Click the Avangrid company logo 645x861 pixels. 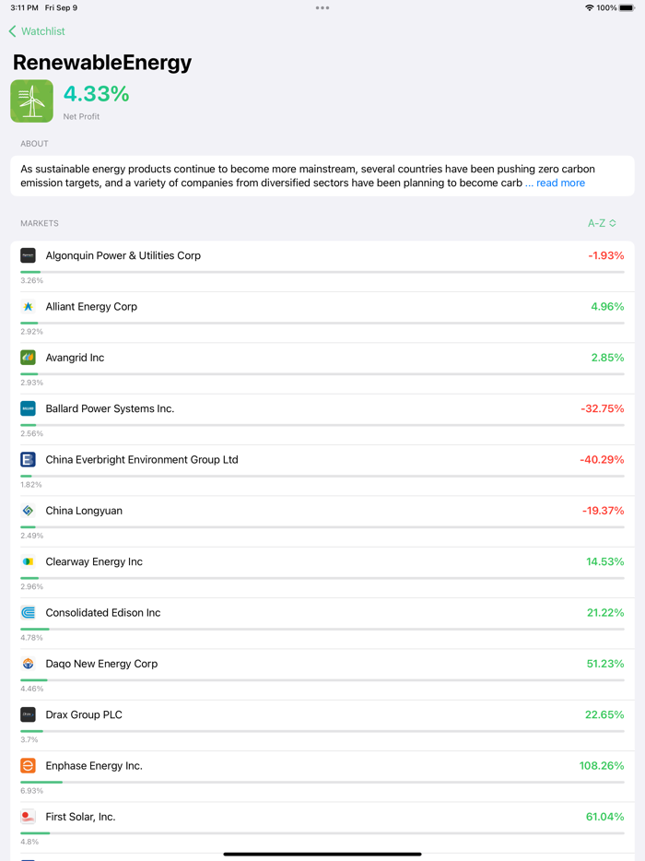pos(28,358)
